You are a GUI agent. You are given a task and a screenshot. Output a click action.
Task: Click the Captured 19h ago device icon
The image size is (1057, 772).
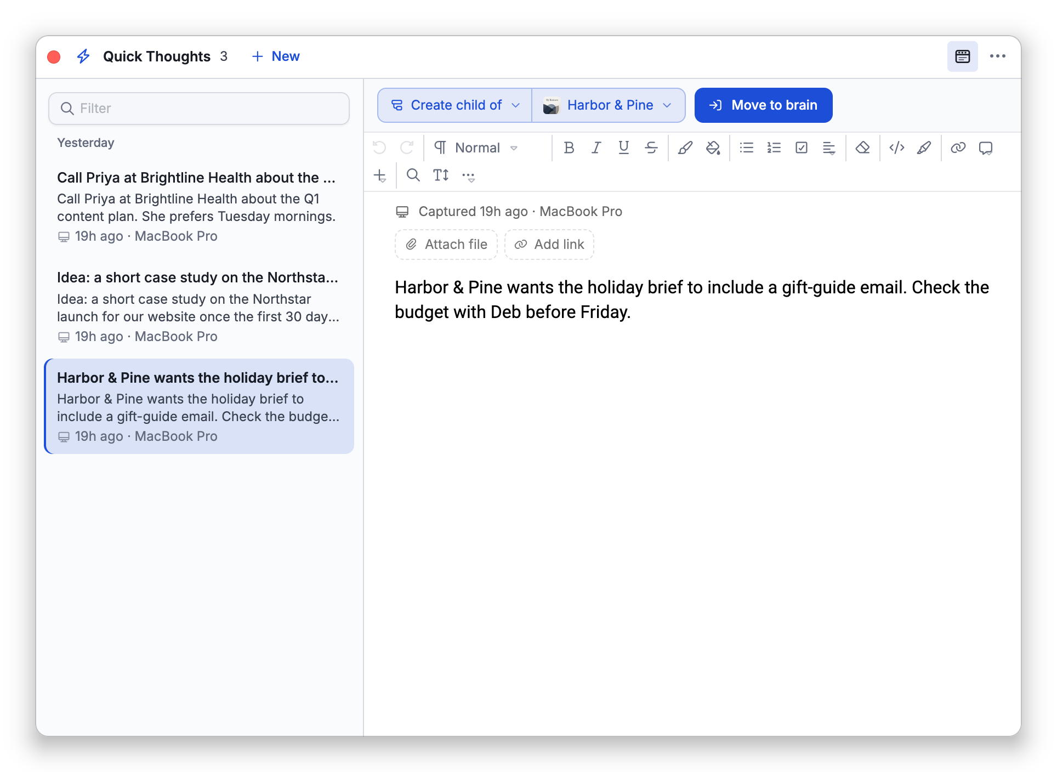pyautogui.click(x=402, y=212)
